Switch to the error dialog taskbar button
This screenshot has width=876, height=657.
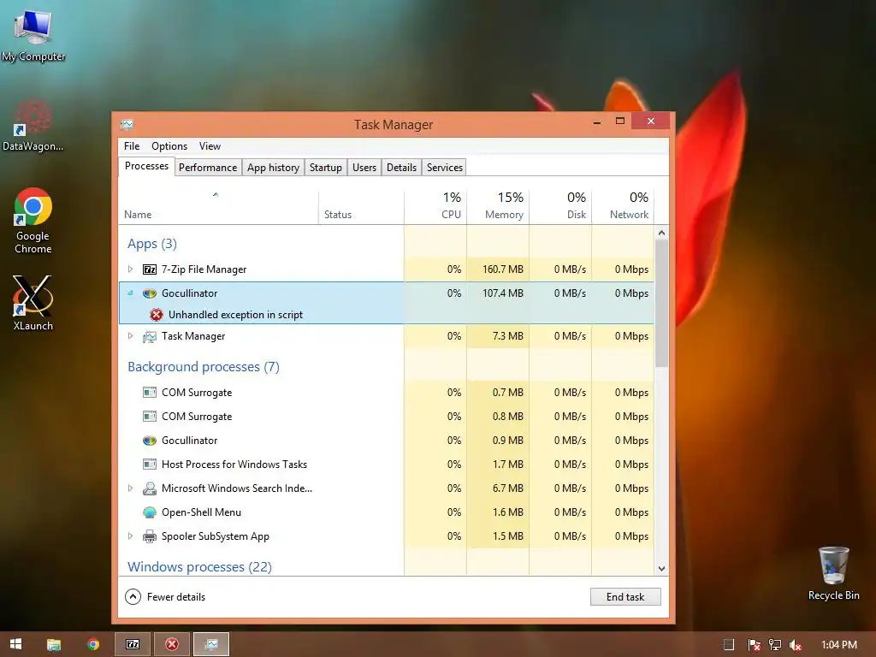172,644
